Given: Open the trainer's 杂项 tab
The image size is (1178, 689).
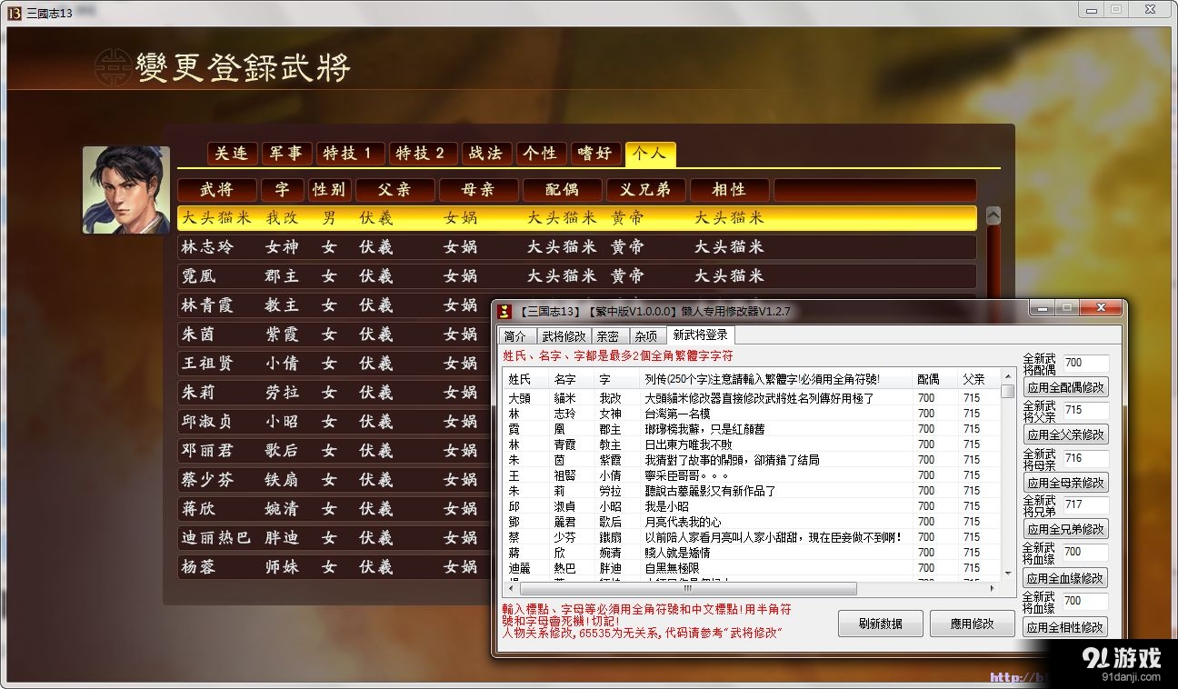Looking at the screenshot, I should [x=646, y=336].
